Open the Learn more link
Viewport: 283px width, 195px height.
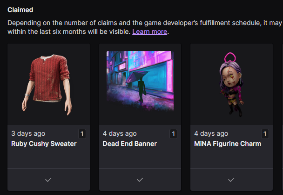(x=149, y=32)
